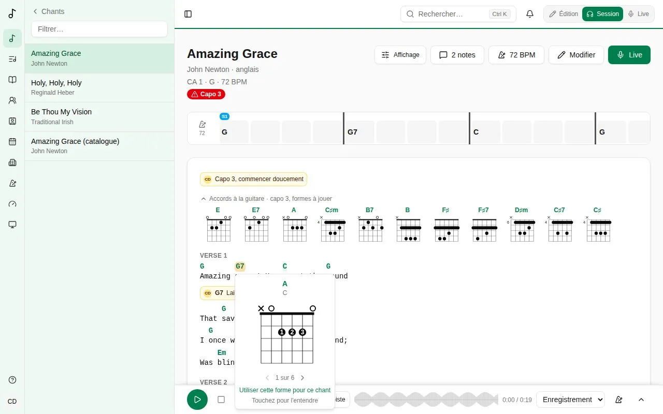Toggle the sidebar panel icon in the top bar
Screen dimensions: 663x414
click(188, 14)
